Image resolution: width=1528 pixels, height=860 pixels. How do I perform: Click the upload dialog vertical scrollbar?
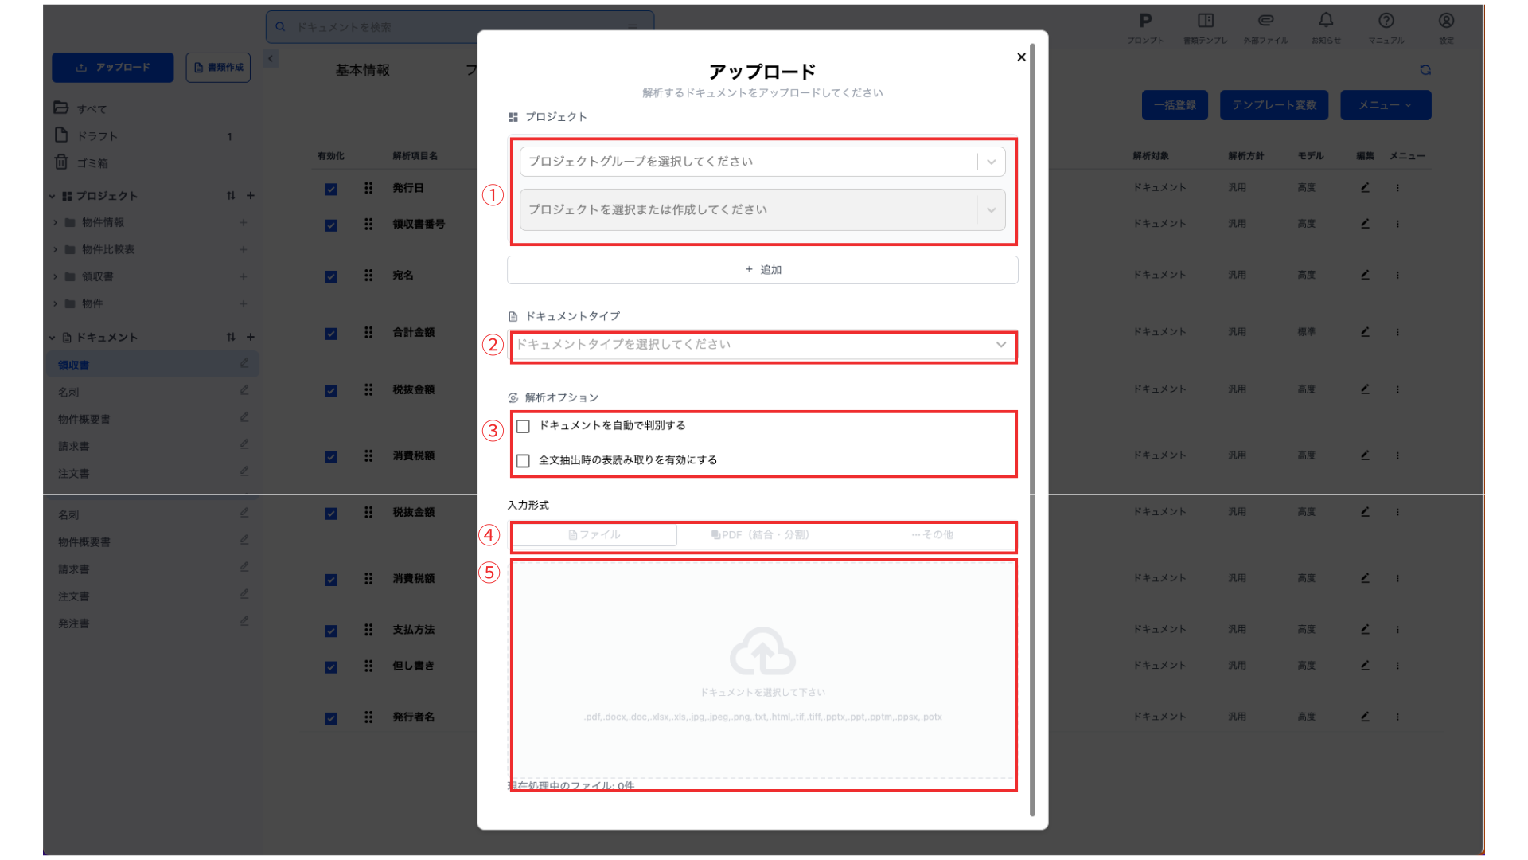[1032, 430]
